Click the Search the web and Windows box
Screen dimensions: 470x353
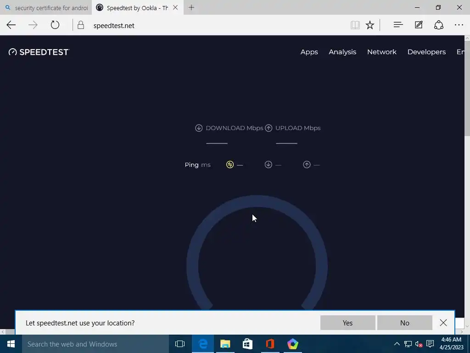pos(95,344)
